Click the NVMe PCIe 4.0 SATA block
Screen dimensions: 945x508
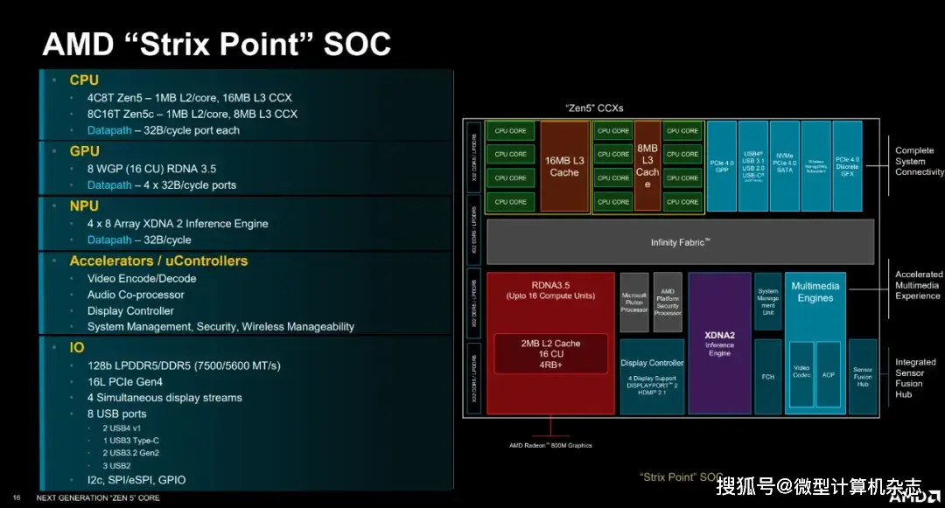point(785,166)
